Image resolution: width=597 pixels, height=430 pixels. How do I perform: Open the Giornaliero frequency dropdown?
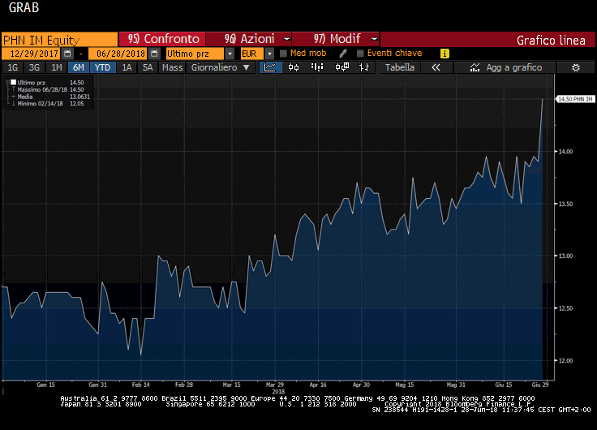221,67
